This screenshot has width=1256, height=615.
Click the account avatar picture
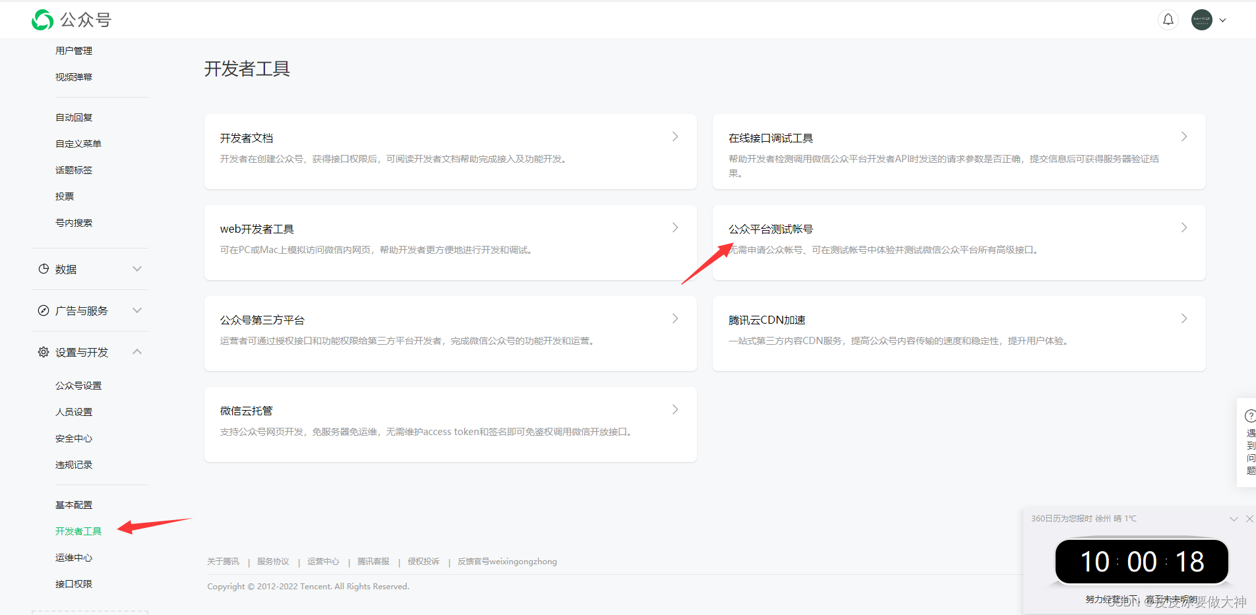click(1201, 20)
